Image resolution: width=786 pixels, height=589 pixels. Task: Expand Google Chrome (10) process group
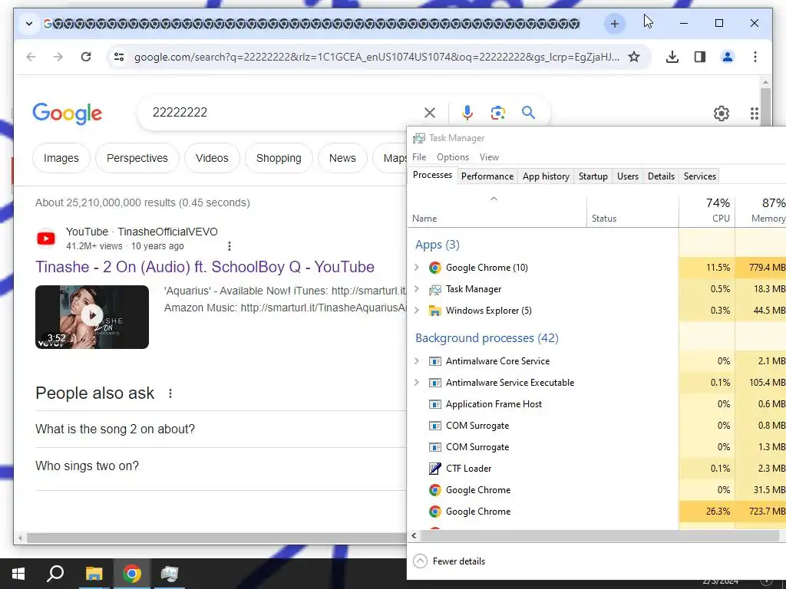tap(417, 268)
